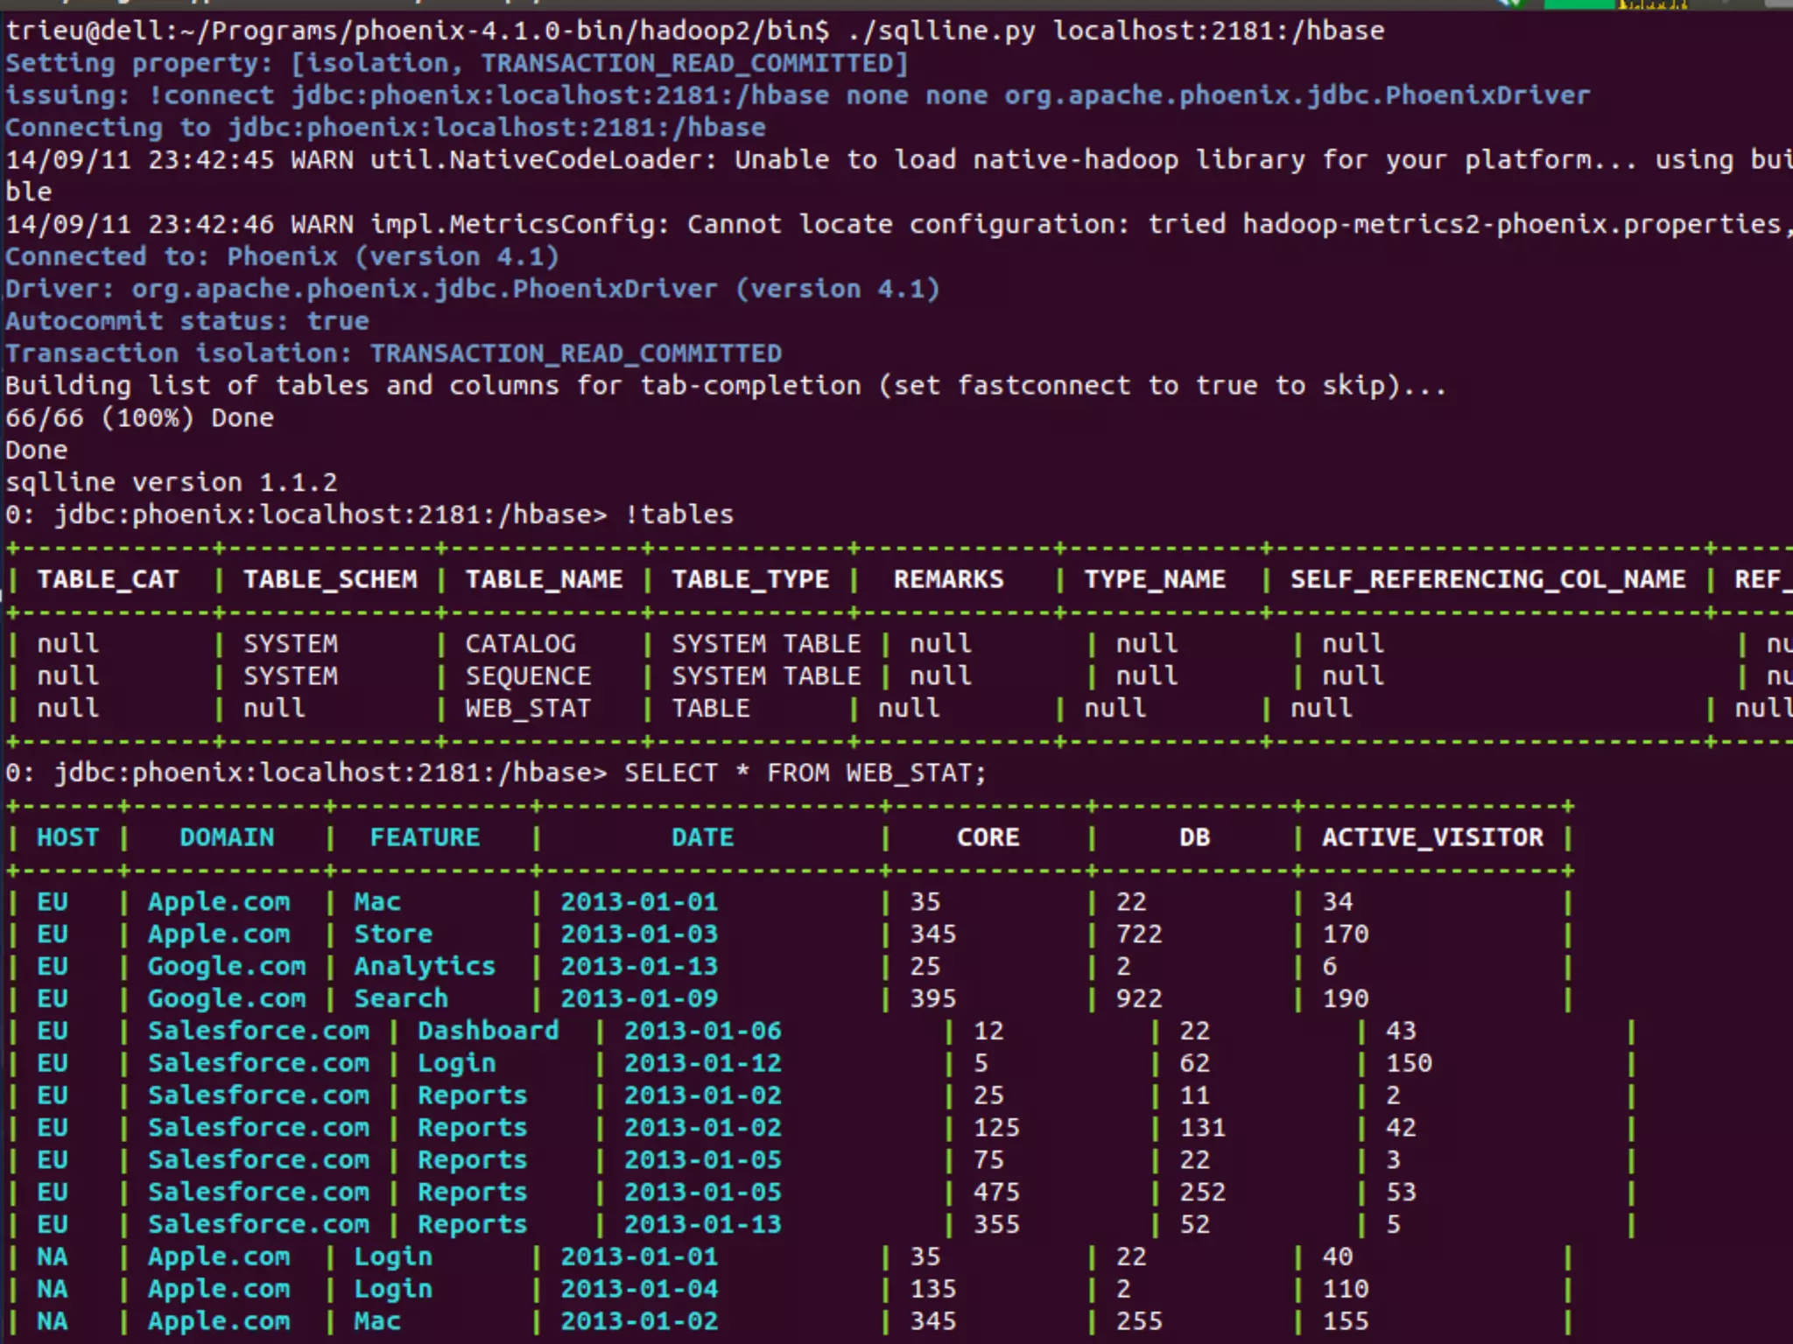1793x1344 pixels.
Task: Click the 'Search' feature cell
Action: 401,999
